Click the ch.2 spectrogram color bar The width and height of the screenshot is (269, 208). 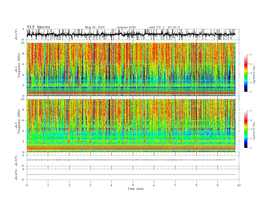(246, 129)
